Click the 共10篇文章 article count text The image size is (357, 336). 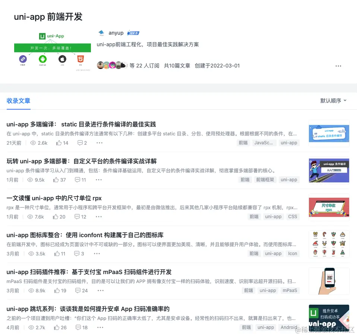pos(177,66)
